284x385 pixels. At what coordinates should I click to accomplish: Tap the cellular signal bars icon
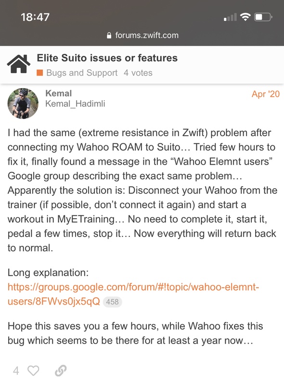[x=230, y=17]
